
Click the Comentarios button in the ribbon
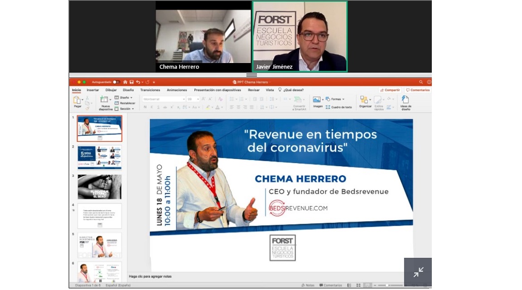(417, 90)
